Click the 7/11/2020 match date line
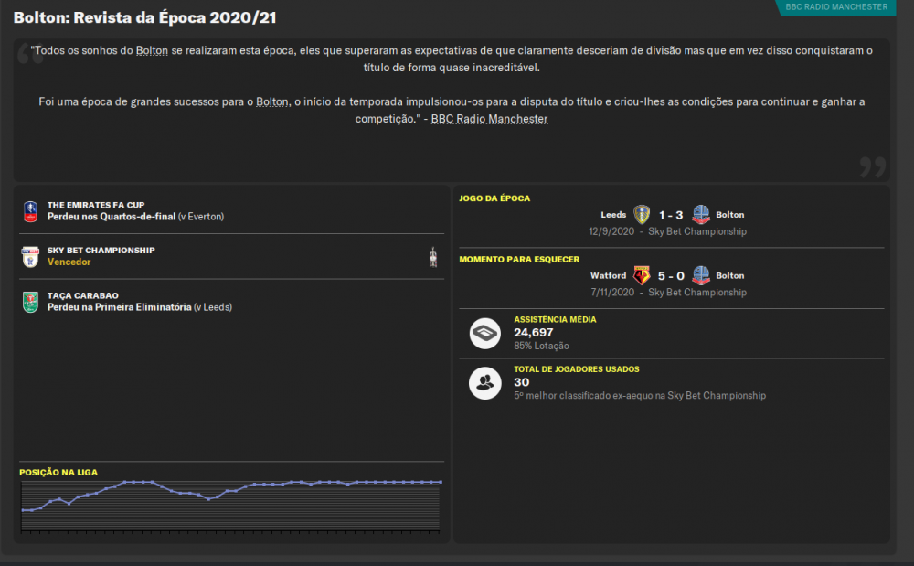The height and width of the screenshot is (566, 914). pyautogui.click(x=669, y=292)
